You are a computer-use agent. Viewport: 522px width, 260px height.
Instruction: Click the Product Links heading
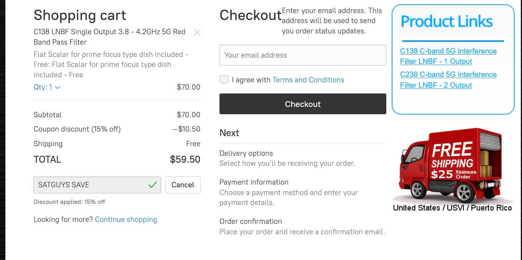click(x=447, y=22)
